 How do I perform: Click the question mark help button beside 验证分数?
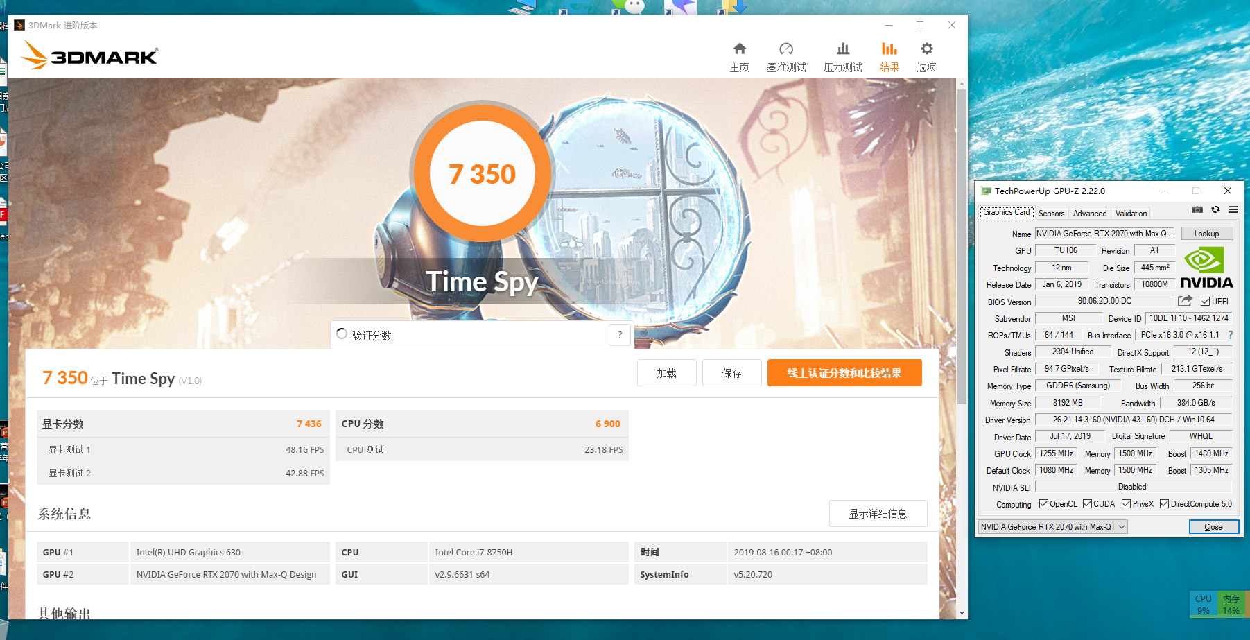click(x=620, y=335)
